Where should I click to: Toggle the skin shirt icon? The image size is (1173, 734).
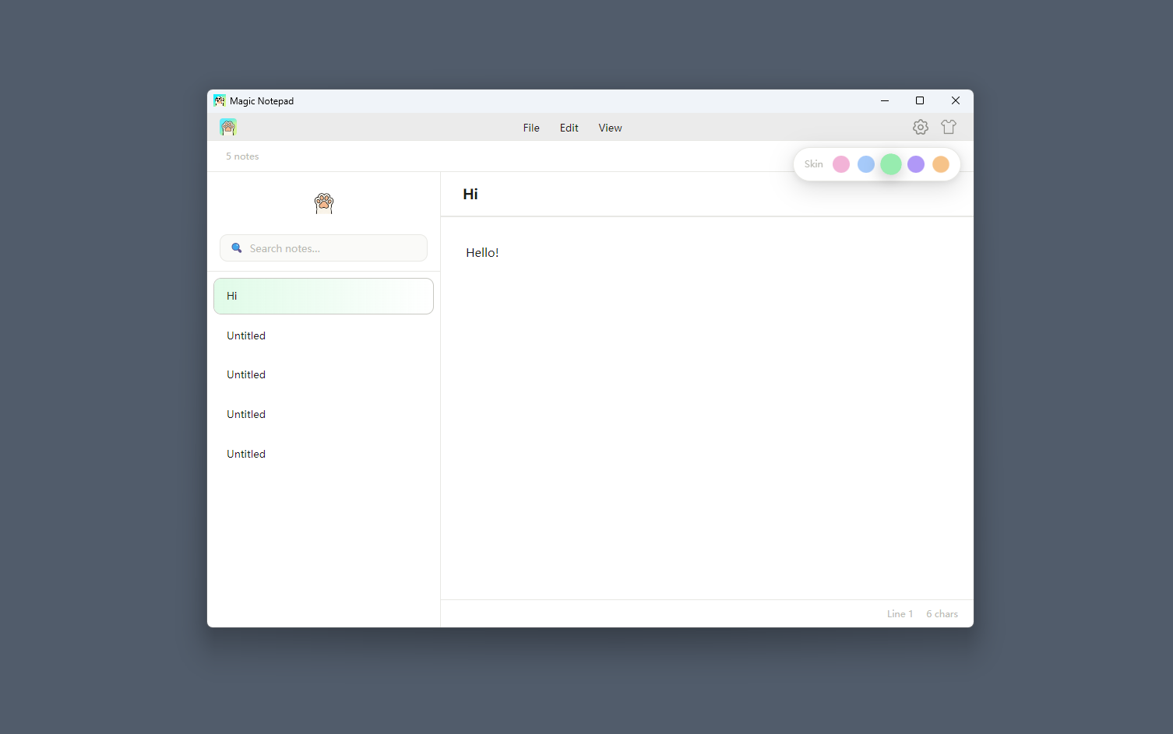click(949, 127)
